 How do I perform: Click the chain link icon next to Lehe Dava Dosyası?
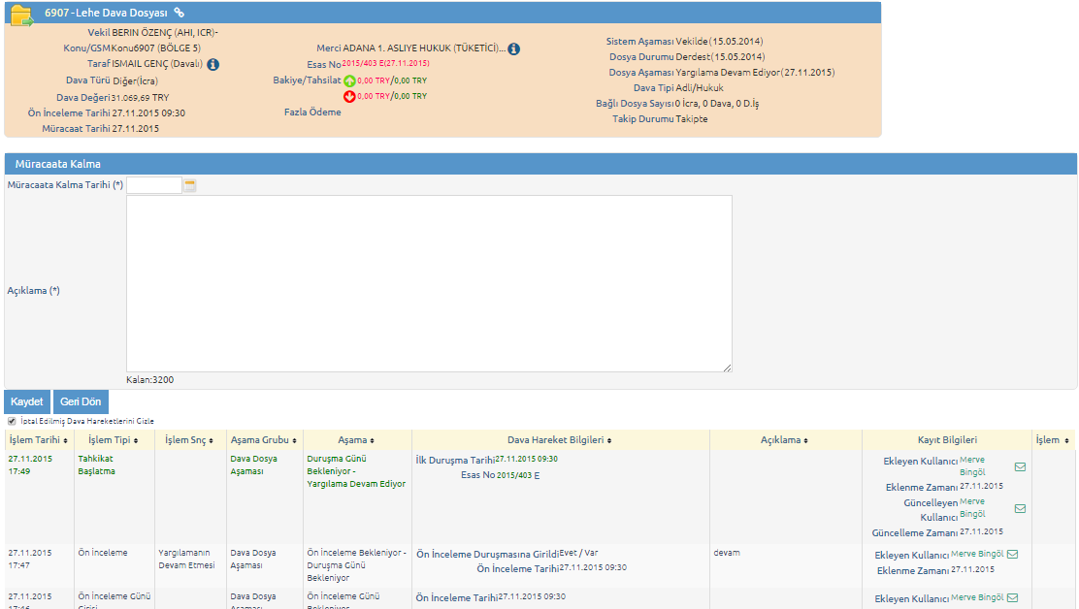tap(179, 13)
